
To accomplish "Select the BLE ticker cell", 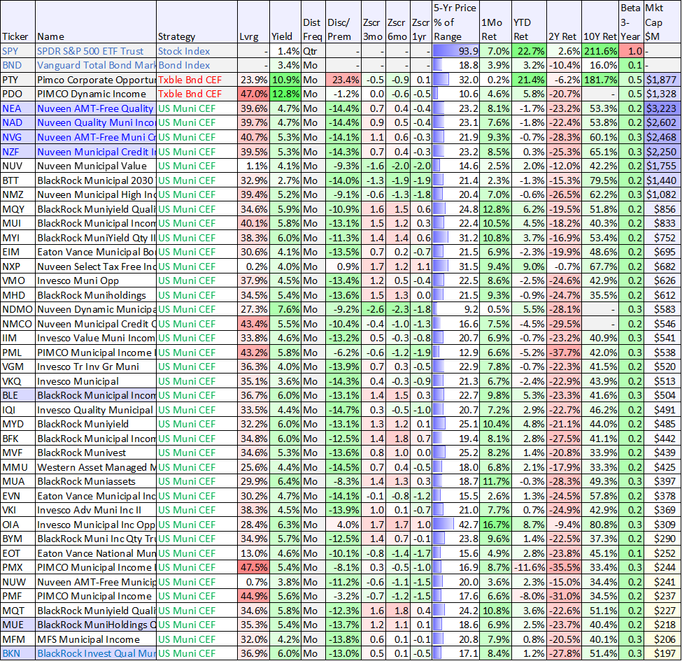I will click(17, 396).
